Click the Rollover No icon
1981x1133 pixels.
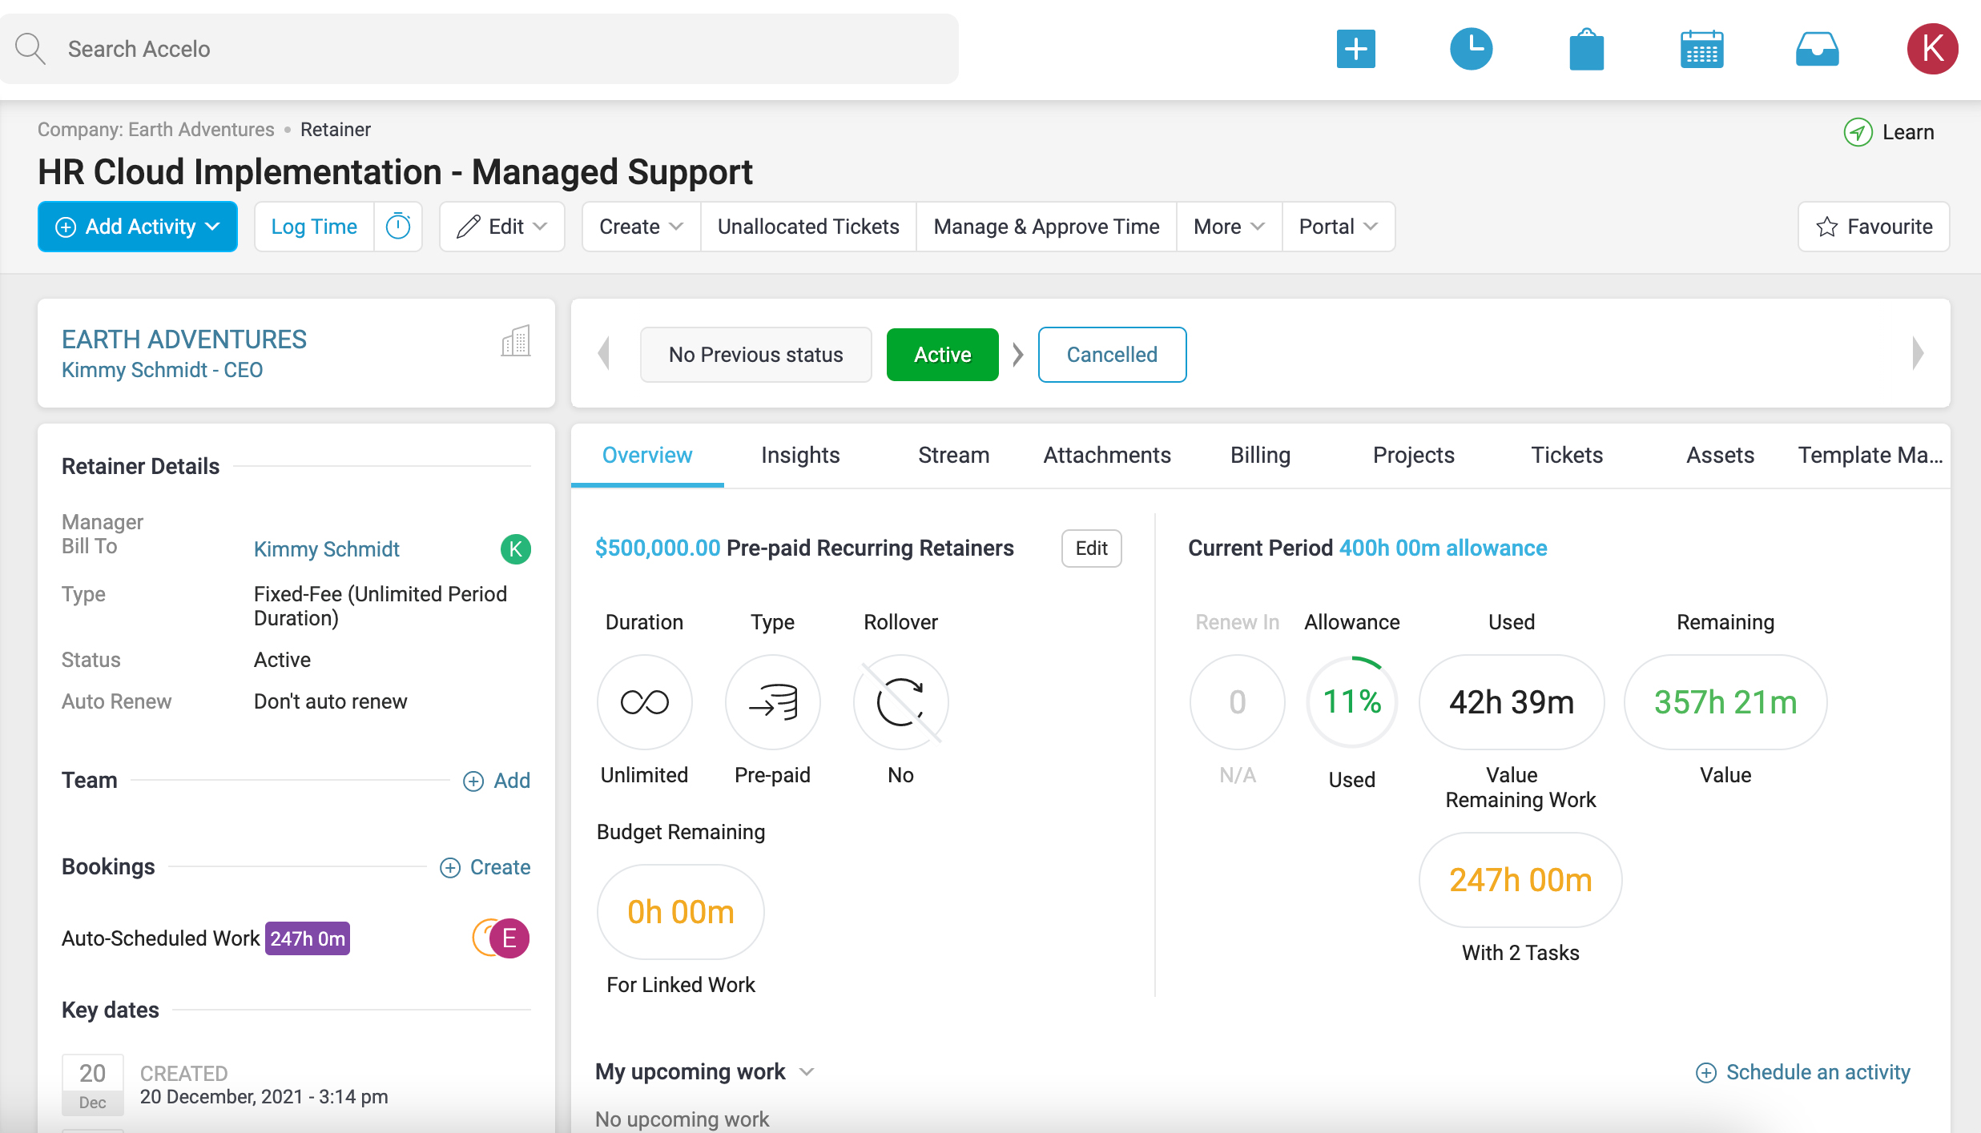pos(900,702)
